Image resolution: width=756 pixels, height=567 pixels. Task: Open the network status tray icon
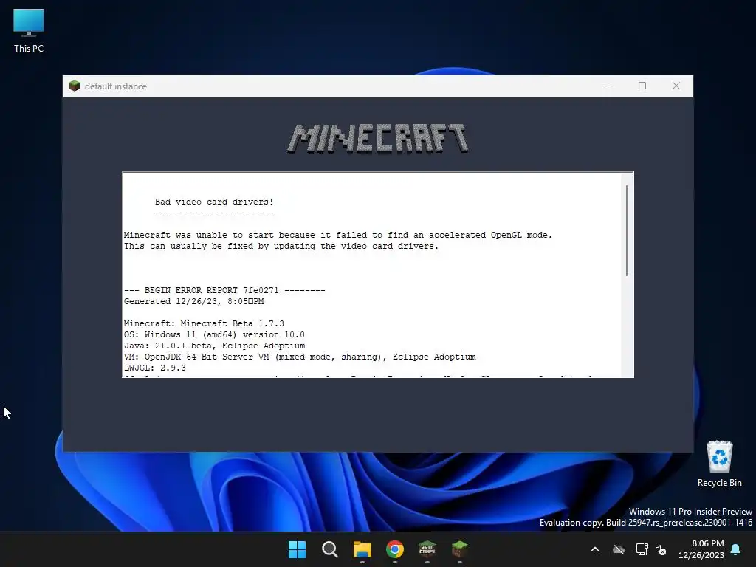coord(642,549)
